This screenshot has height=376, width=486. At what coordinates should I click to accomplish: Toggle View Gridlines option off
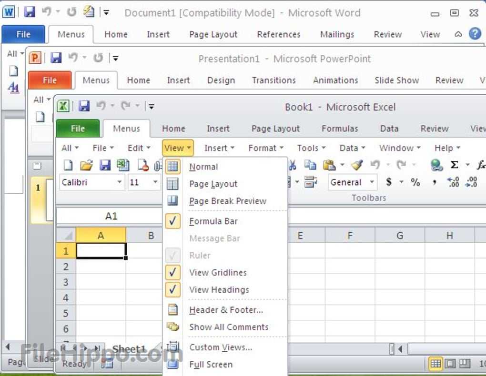pyautogui.click(x=218, y=273)
